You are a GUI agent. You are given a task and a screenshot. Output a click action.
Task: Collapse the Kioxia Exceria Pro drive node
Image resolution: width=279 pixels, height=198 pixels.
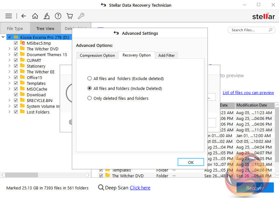click(x=3, y=37)
